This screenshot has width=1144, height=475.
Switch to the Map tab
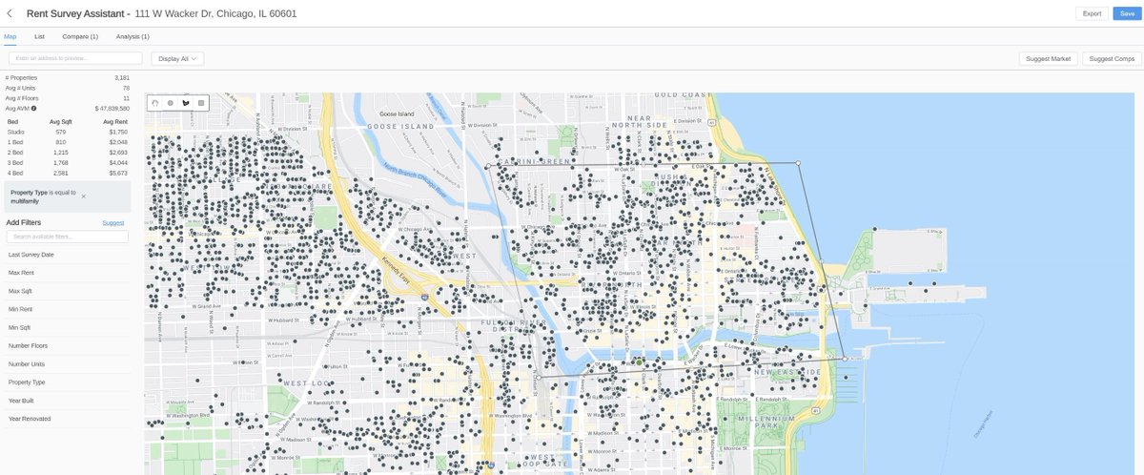pyautogui.click(x=10, y=36)
